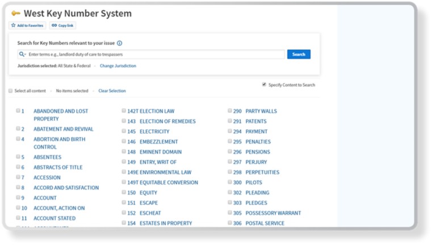Open the PLEDGES topic link
The width and height of the screenshot is (436, 245).
click(257, 203)
